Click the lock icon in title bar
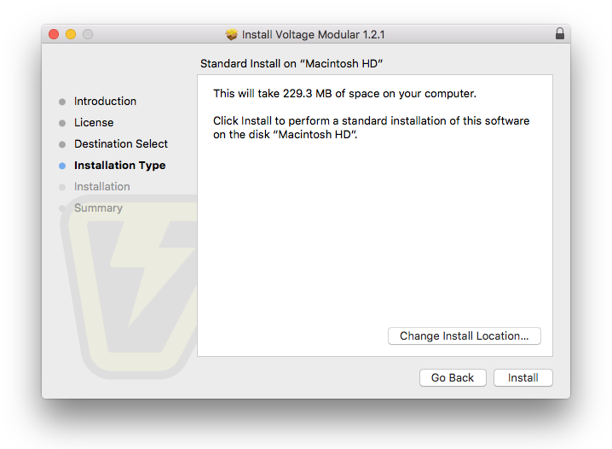 point(559,34)
